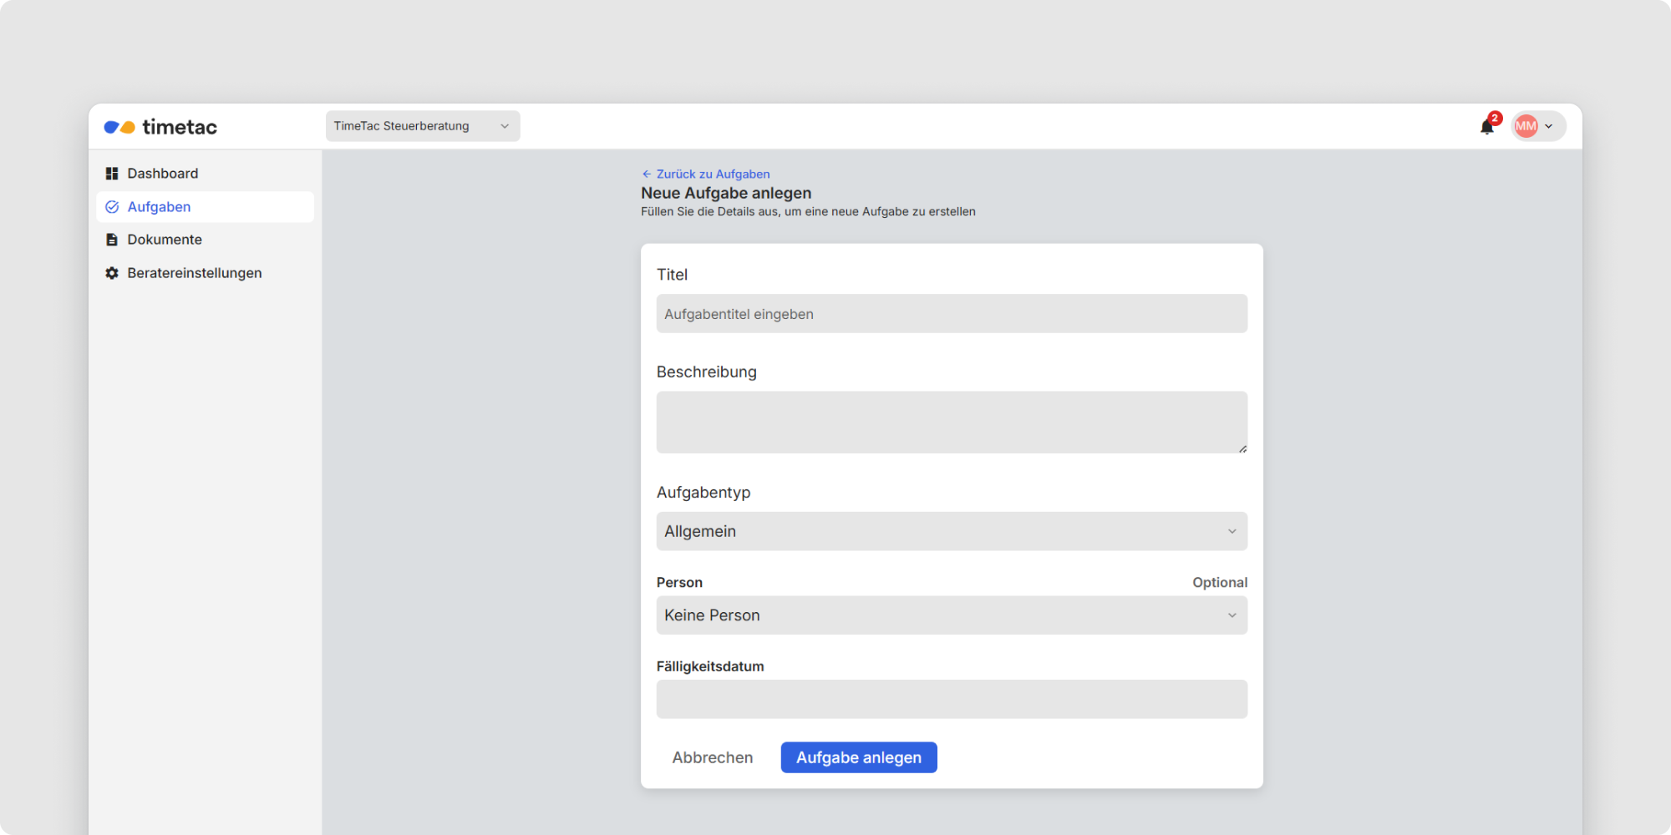Click the back arrow before Zurück
The width and height of the screenshot is (1671, 835).
(x=646, y=175)
